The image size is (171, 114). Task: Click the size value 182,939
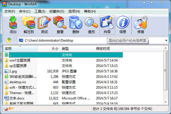coord(53,71)
